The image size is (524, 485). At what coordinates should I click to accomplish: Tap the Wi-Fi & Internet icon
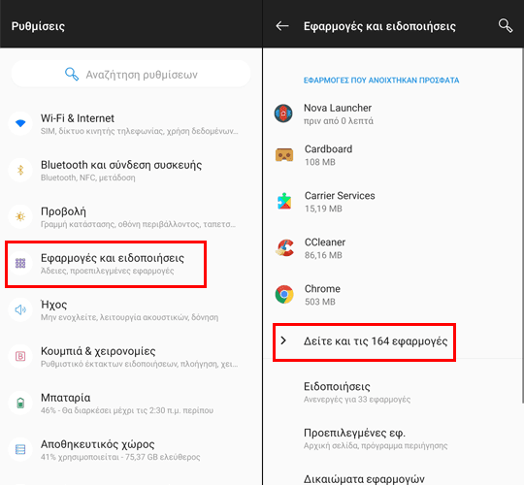point(20,123)
